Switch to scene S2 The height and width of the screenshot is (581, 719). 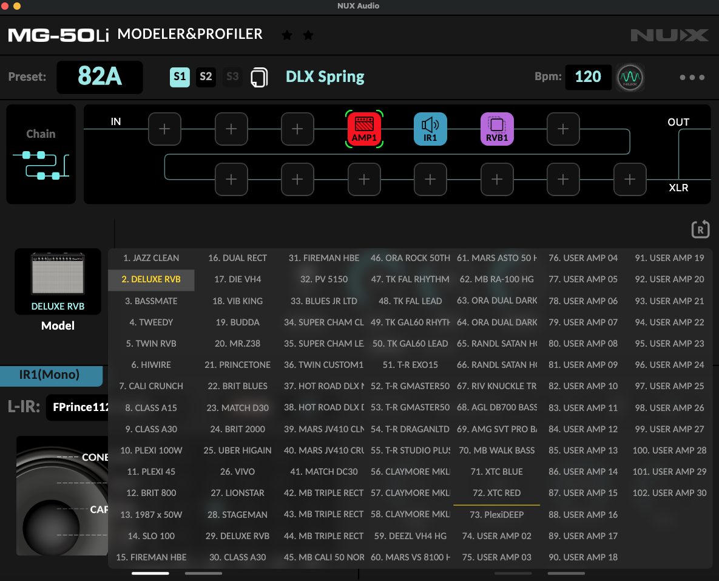(x=206, y=76)
